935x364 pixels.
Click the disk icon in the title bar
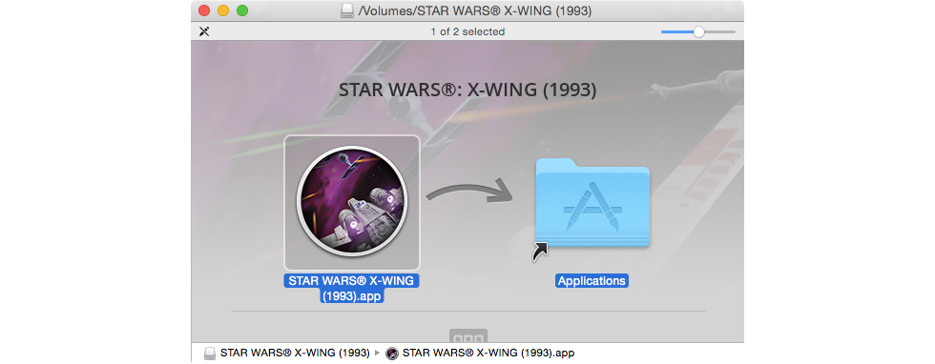(347, 11)
